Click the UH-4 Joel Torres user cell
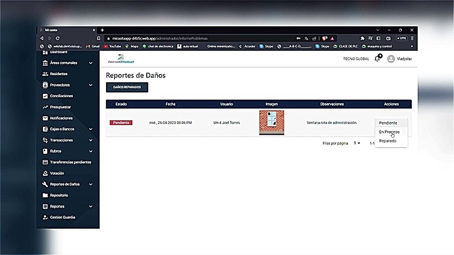The height and width of the screenshot is (255, 454). pos(226,123)
